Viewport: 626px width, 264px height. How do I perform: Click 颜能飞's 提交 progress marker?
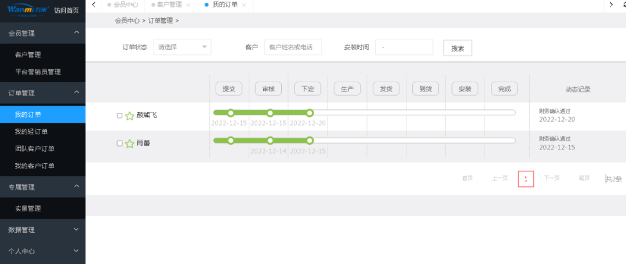coord(230,113)
